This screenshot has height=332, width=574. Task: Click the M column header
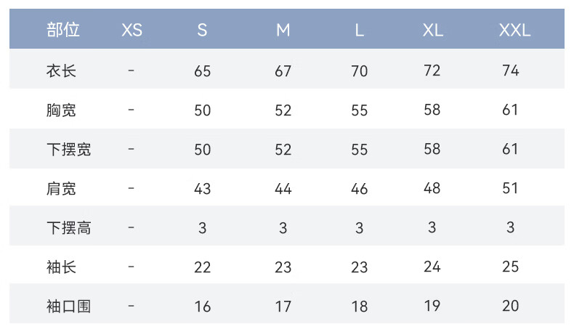click(x=283, y=30)
